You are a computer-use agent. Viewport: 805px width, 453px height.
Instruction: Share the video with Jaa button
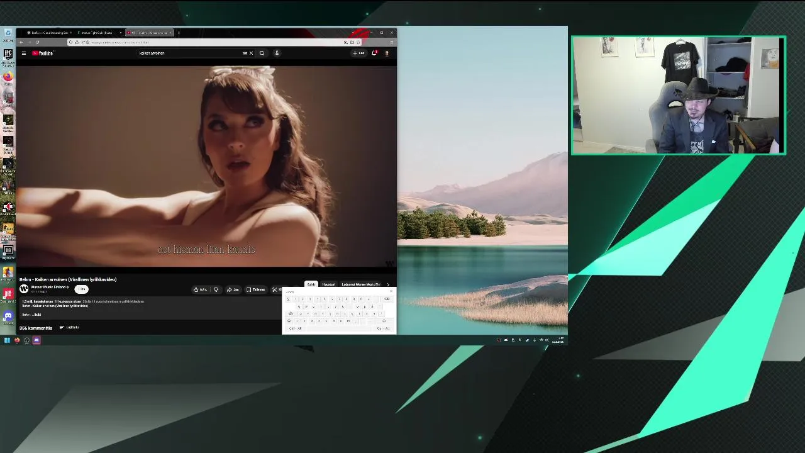tap(233, 289)
